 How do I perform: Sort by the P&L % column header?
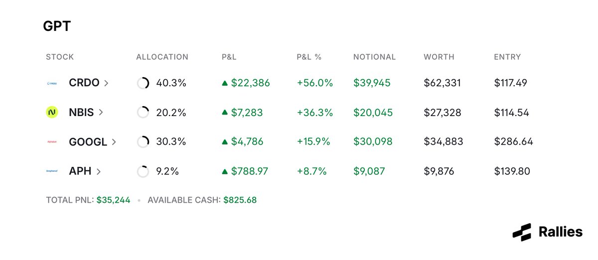309,57
